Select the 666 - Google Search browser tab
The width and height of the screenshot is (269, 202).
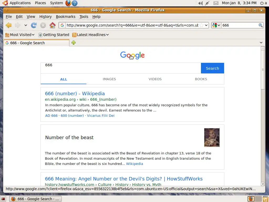[x=37, y=43]
